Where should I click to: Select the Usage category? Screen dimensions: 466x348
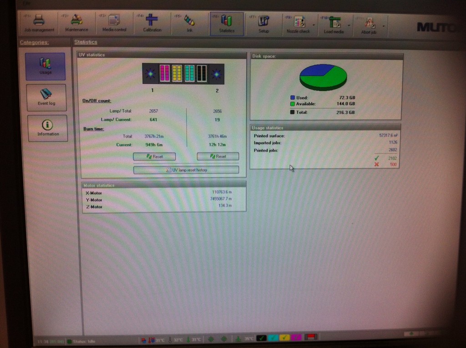click(x=45, y=66)
